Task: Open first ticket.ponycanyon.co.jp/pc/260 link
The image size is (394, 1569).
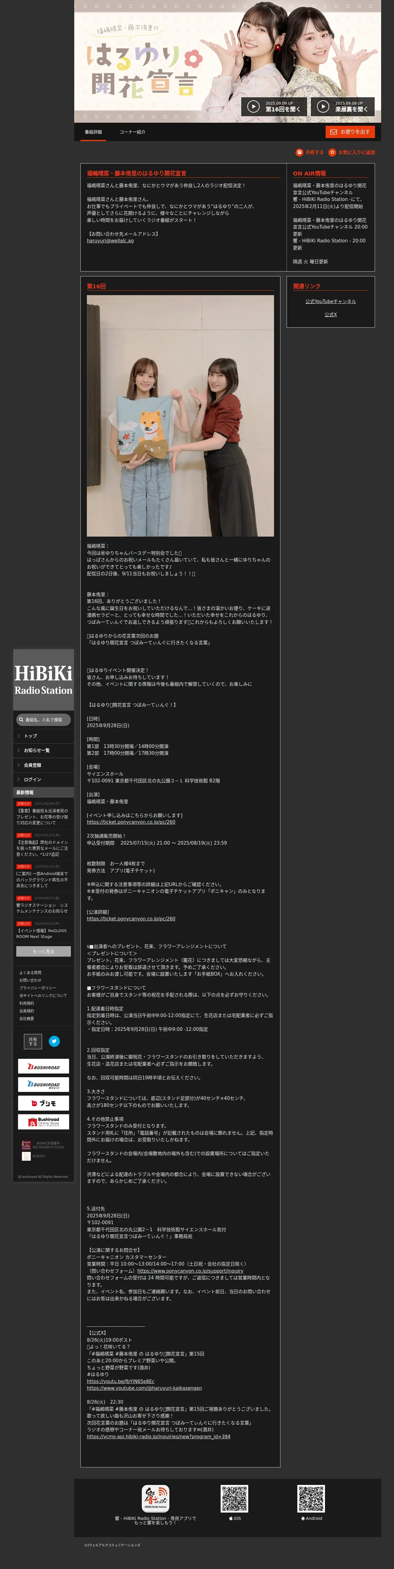Action: [131, 822]
